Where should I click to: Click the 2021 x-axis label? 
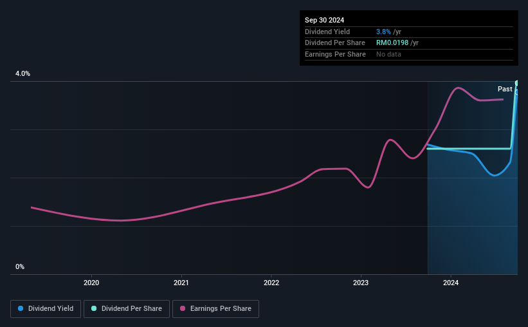pyautogui.click(x=181, y=283)
